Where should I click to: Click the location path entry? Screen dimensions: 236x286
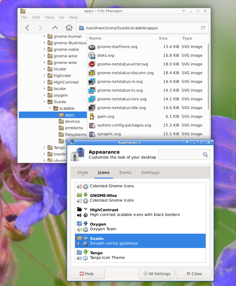[x=142, y=28]
